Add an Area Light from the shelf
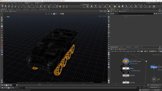Viewport: 162px width, 91px height. [95, 7]
